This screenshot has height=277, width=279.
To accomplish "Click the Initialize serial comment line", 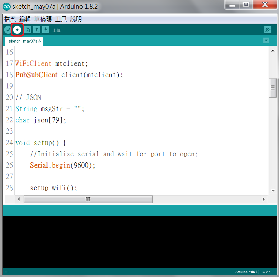I will coord(114,154).
